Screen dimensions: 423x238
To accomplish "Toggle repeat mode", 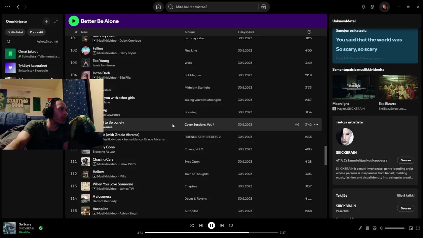I will point(231,225).
